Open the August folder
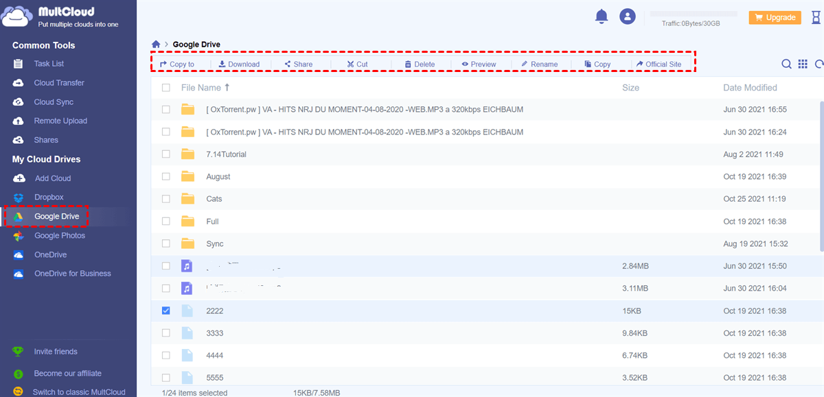Viewport: 824px width, 397px height. click(x=218, y=176)
